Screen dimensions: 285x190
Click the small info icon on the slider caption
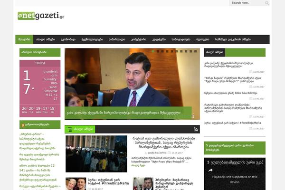point(193,116)
